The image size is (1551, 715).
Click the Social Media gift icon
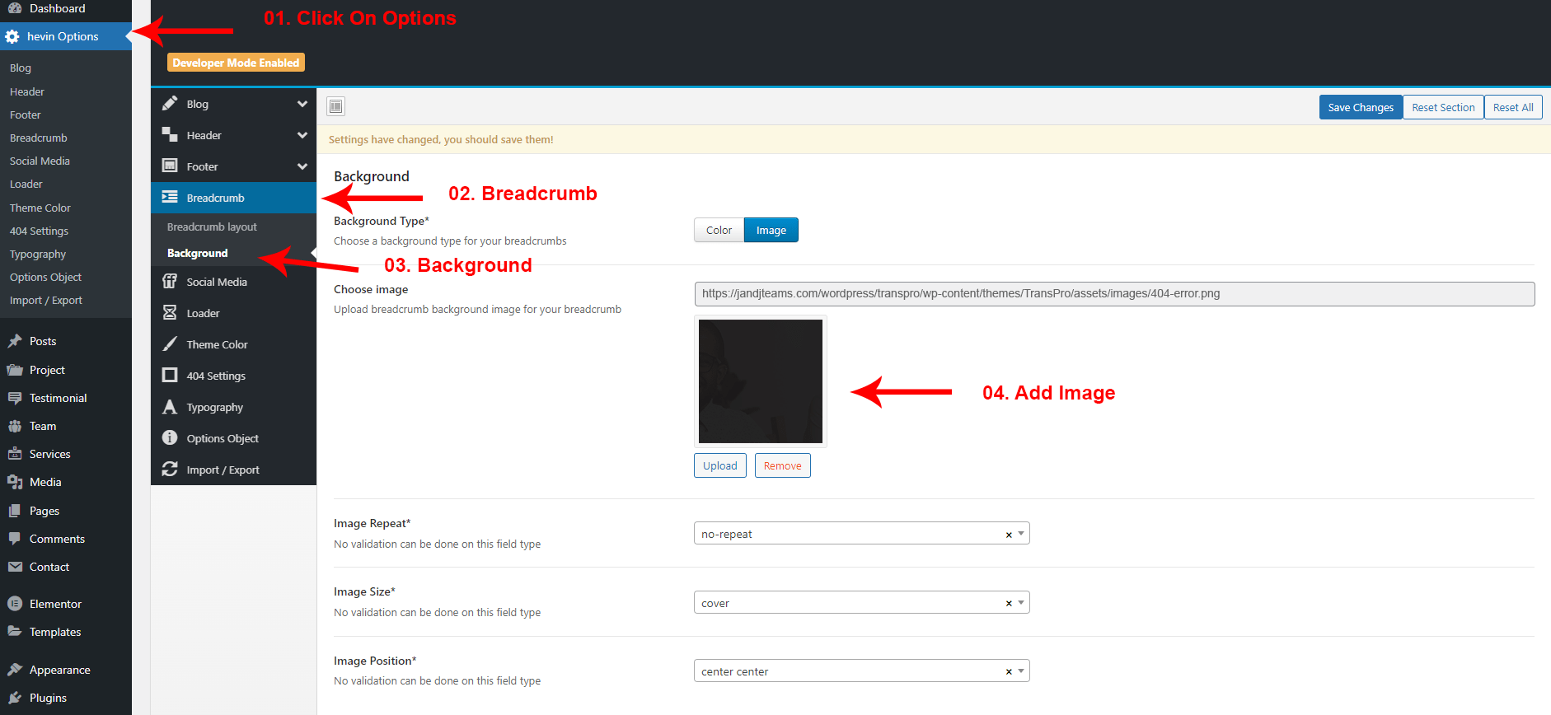[170, 282]
